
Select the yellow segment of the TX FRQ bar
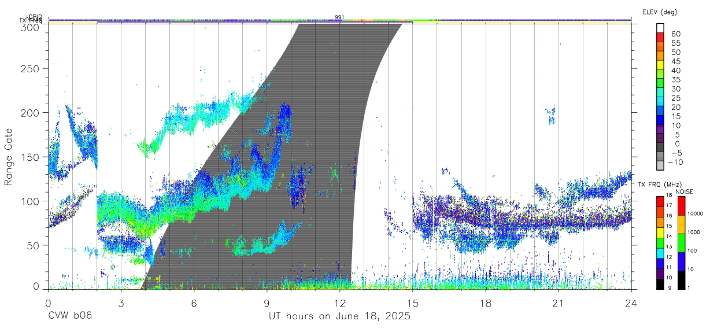tap(660, 232)
